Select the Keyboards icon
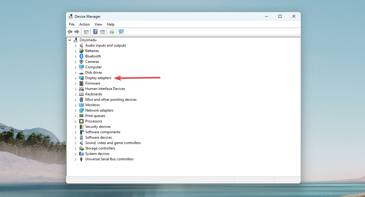 click(x=81, y=94)
